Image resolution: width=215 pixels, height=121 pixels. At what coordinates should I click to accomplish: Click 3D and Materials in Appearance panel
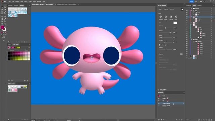tap(166, 103)
